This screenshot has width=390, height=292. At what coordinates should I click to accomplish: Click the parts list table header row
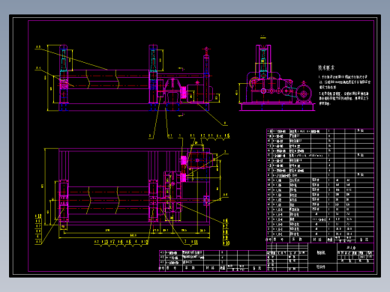320,240
